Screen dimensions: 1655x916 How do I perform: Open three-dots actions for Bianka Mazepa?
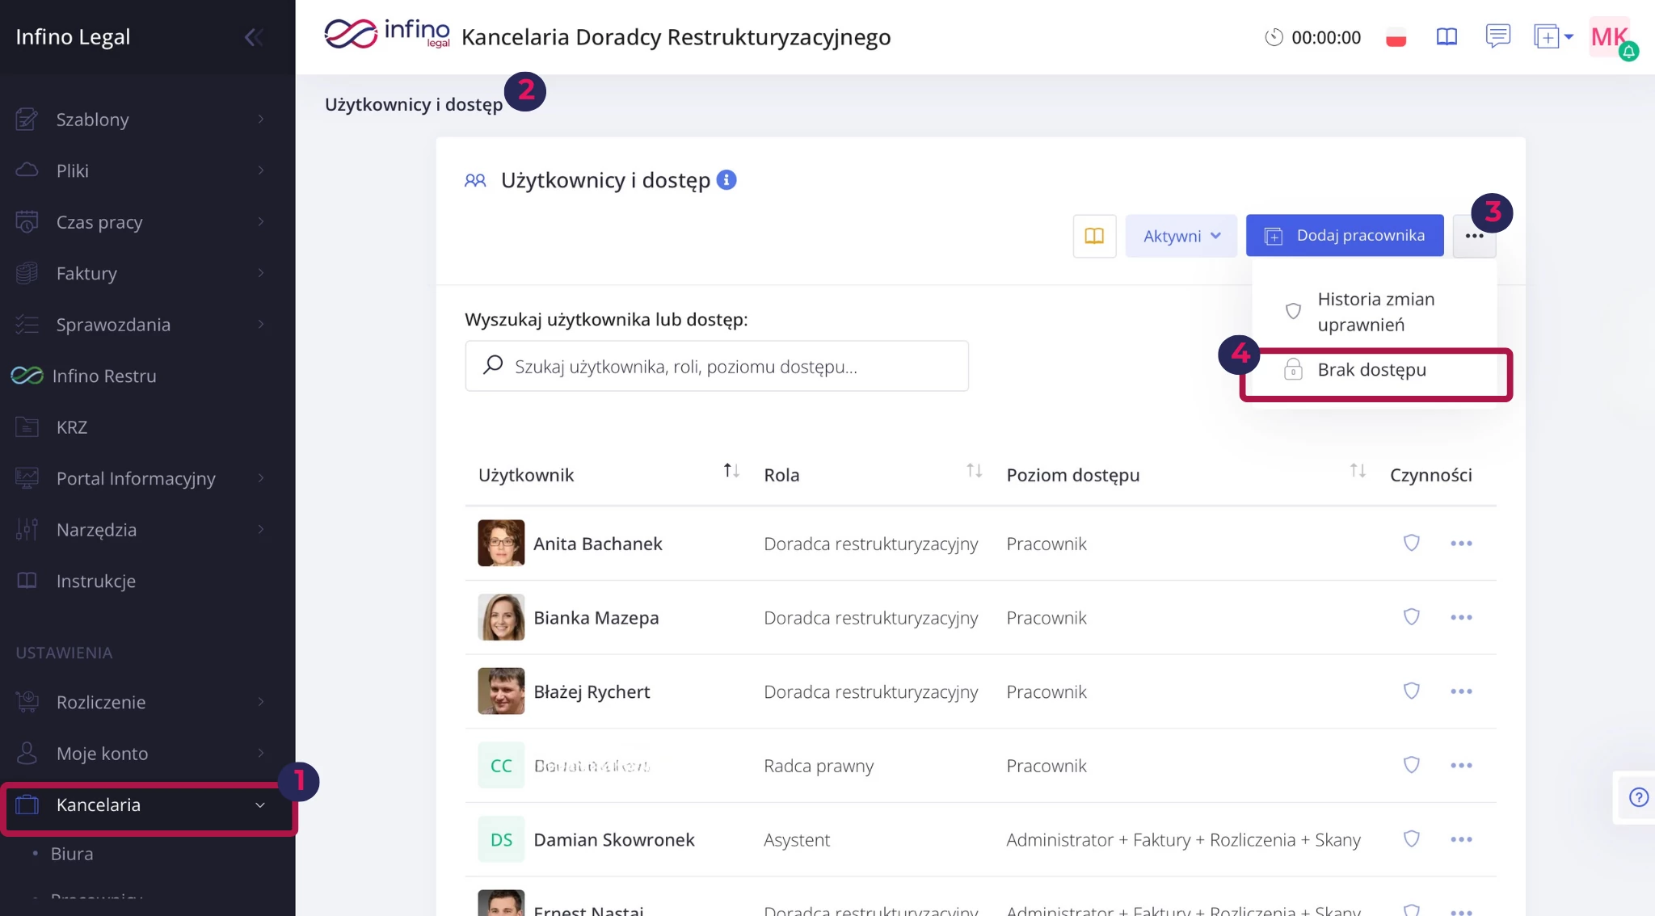click(x=1460, y=618)
